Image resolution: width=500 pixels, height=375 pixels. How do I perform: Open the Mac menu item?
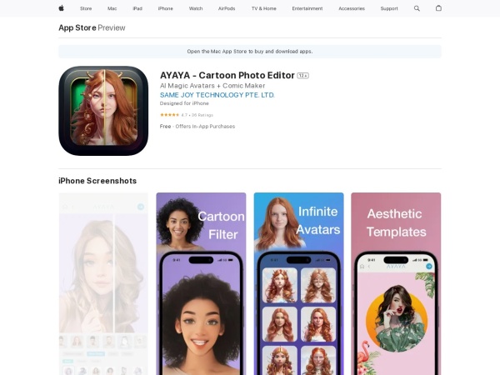(112, 8)
